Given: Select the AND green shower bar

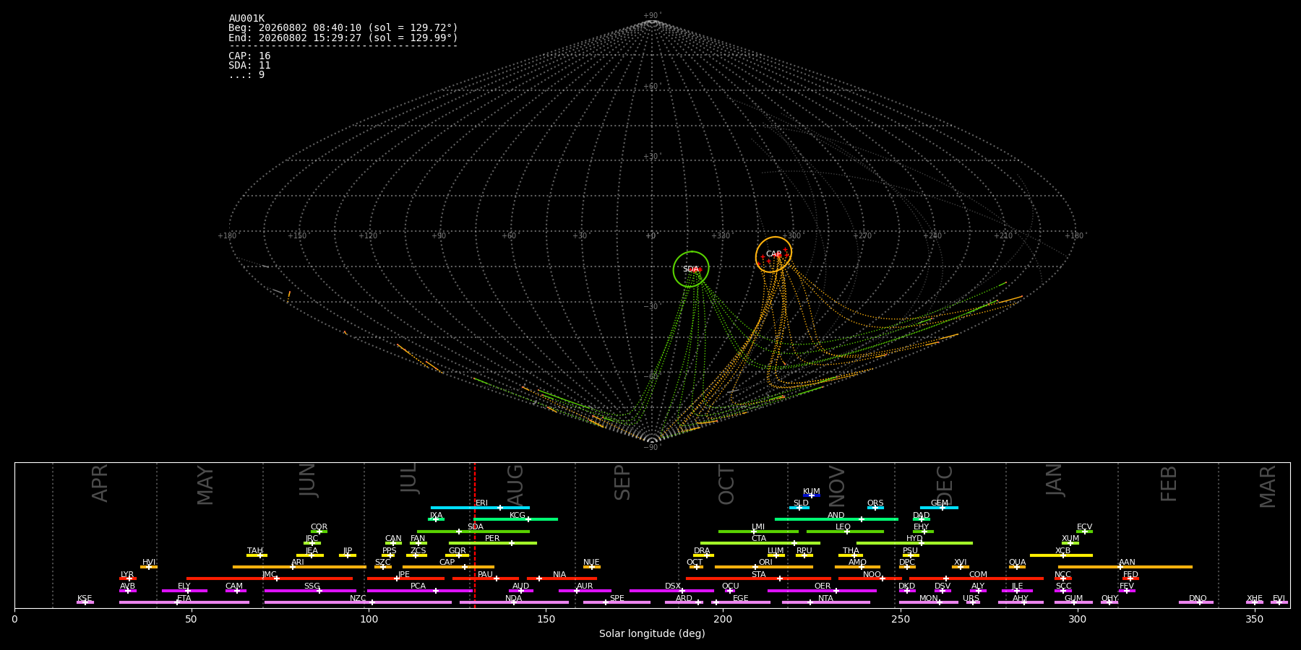Looking at the screenshot, I should [836, 519].
